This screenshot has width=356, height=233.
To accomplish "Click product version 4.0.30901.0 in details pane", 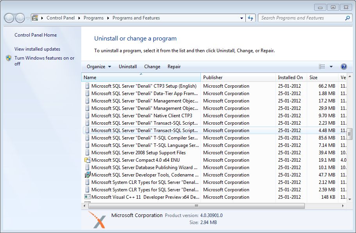I will 211,215.
